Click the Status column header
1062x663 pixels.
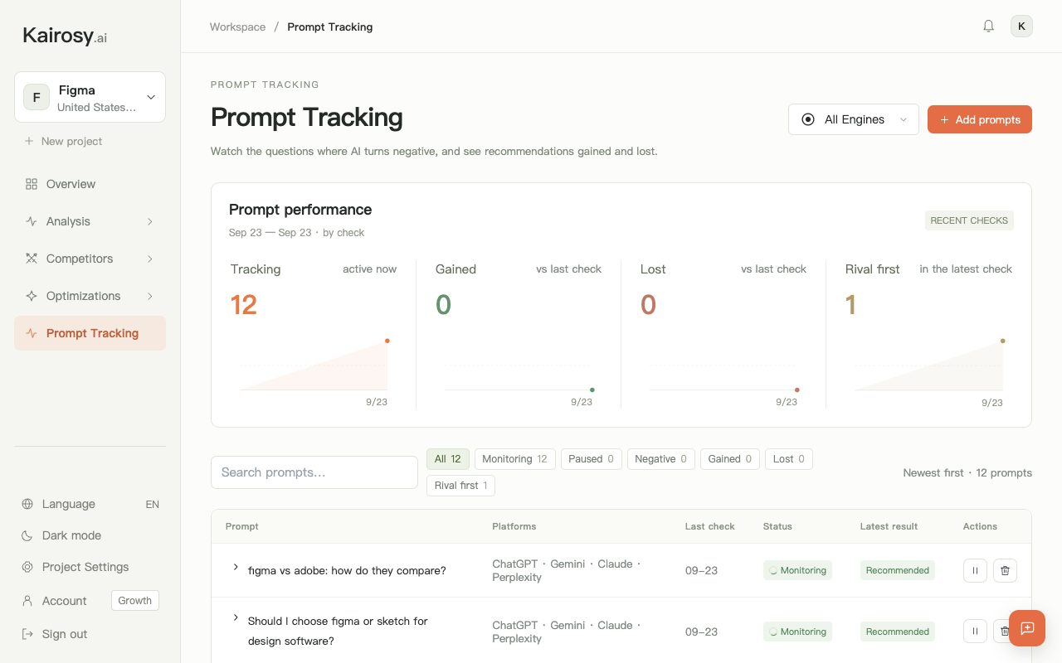(777, 526)
